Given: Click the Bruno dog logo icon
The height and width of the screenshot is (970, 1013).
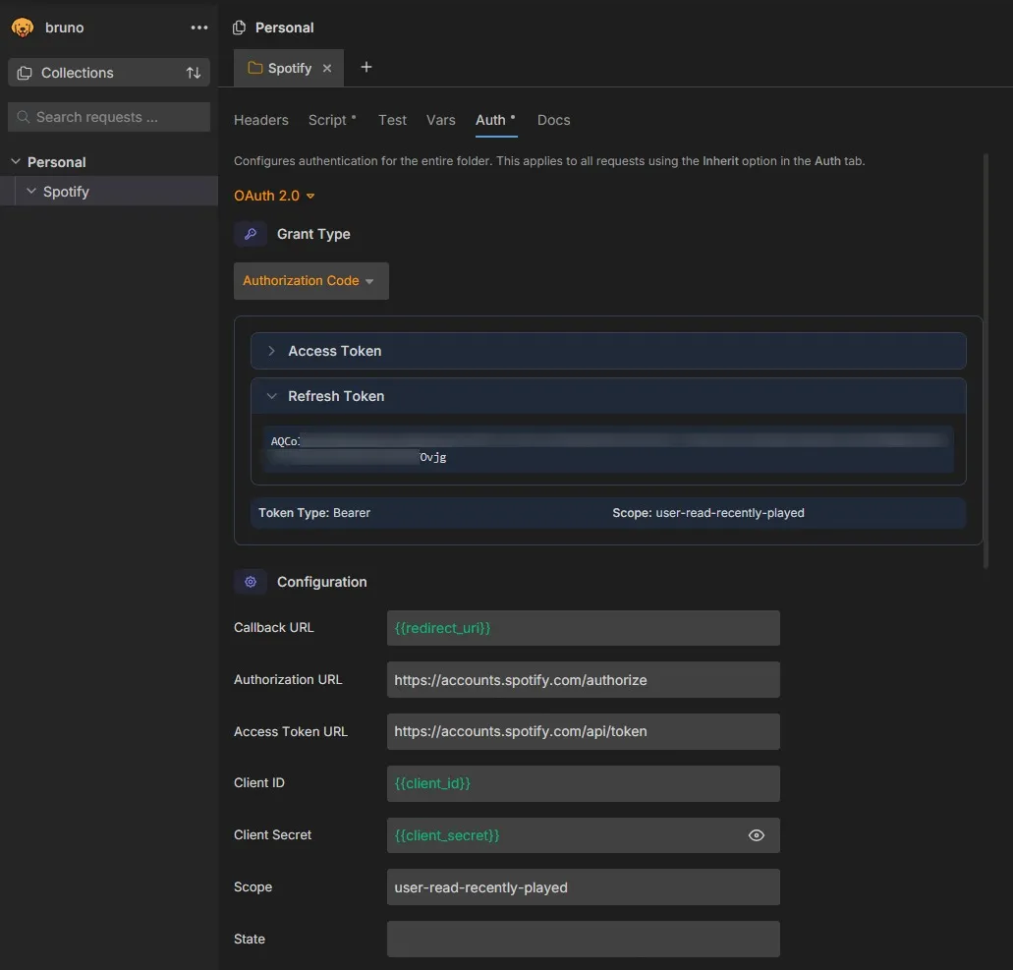Looking at the screenshot, I should click(x=23, y=28).
